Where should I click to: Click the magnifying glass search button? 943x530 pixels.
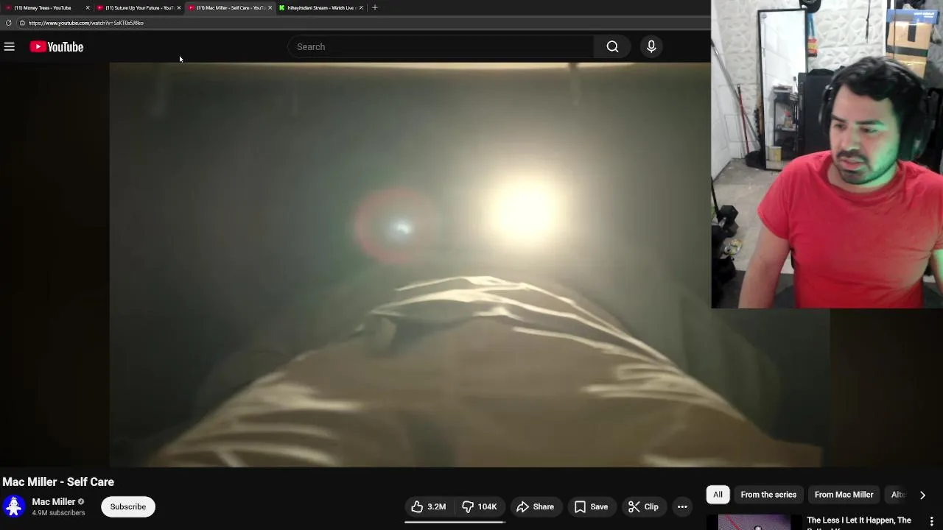coord(612,47)
